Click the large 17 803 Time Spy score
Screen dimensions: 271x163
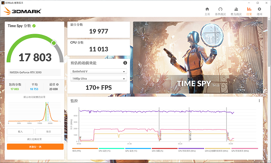[35, 57]
